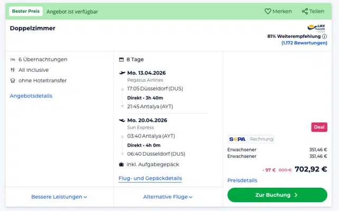Click the bed icon for Übernachtungen

(13, 60)
